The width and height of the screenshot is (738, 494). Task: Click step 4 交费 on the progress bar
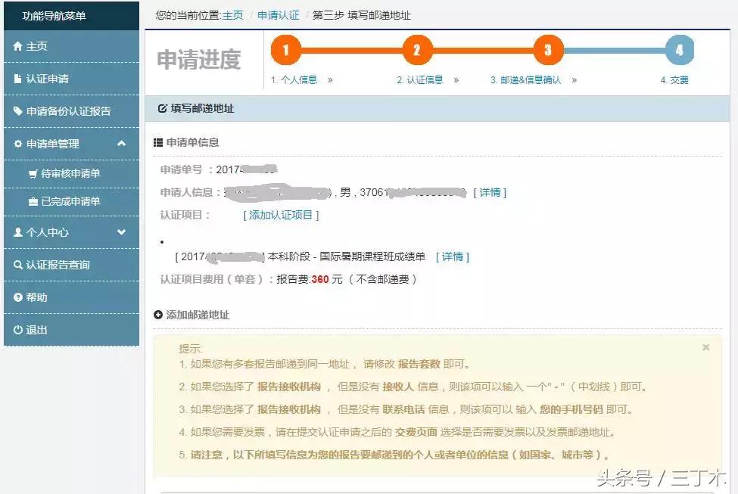pyautogui.click(x=680, y=50)
